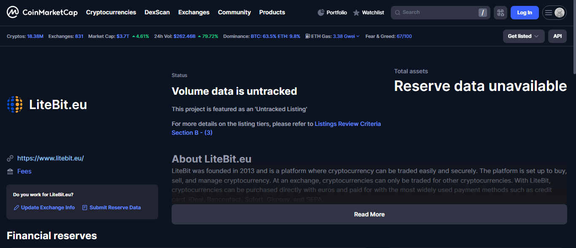Click the 'About LiteBit.eu' heading
This screenshot has width=576, height=248.
[x=212, y=159]
